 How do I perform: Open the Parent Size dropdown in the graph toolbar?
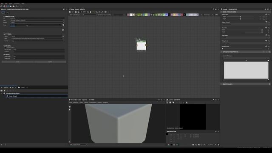pos(208,15)
